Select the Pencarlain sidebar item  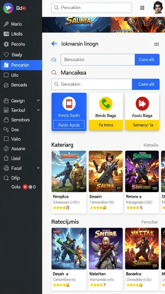click(x=21, y=65)
